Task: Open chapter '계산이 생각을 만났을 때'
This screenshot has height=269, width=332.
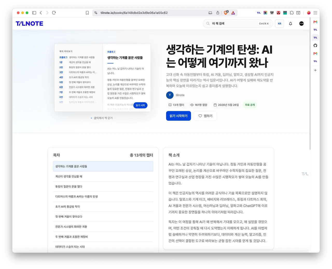Action: coord(103,176)
